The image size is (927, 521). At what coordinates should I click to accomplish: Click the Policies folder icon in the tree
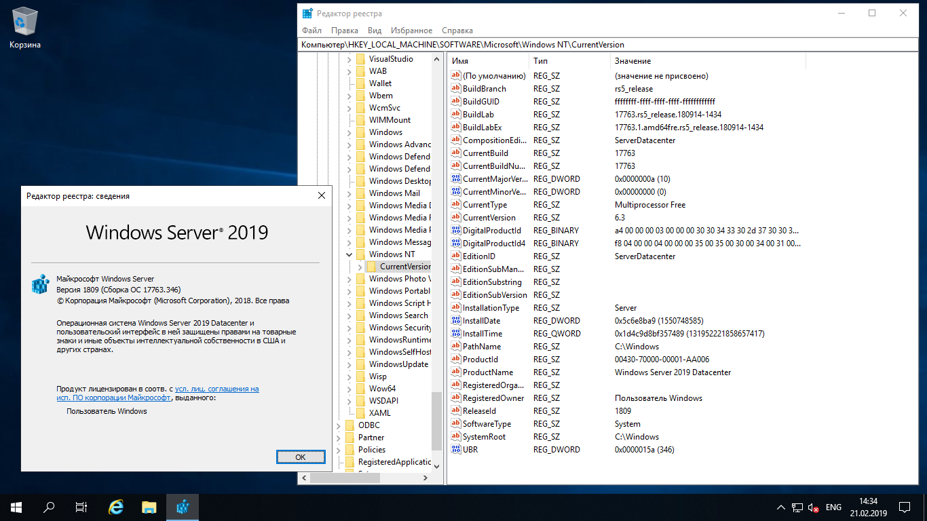click(x=349, y=450)
